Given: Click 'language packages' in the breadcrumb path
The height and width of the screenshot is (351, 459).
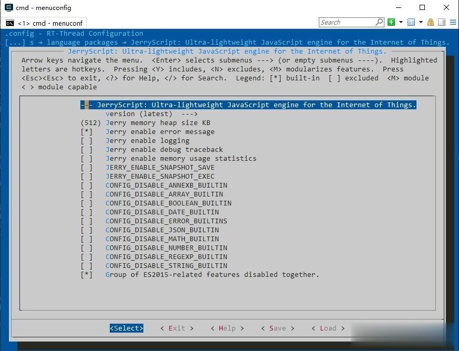Looking at the screenshot, I should (x=82, y=43).
